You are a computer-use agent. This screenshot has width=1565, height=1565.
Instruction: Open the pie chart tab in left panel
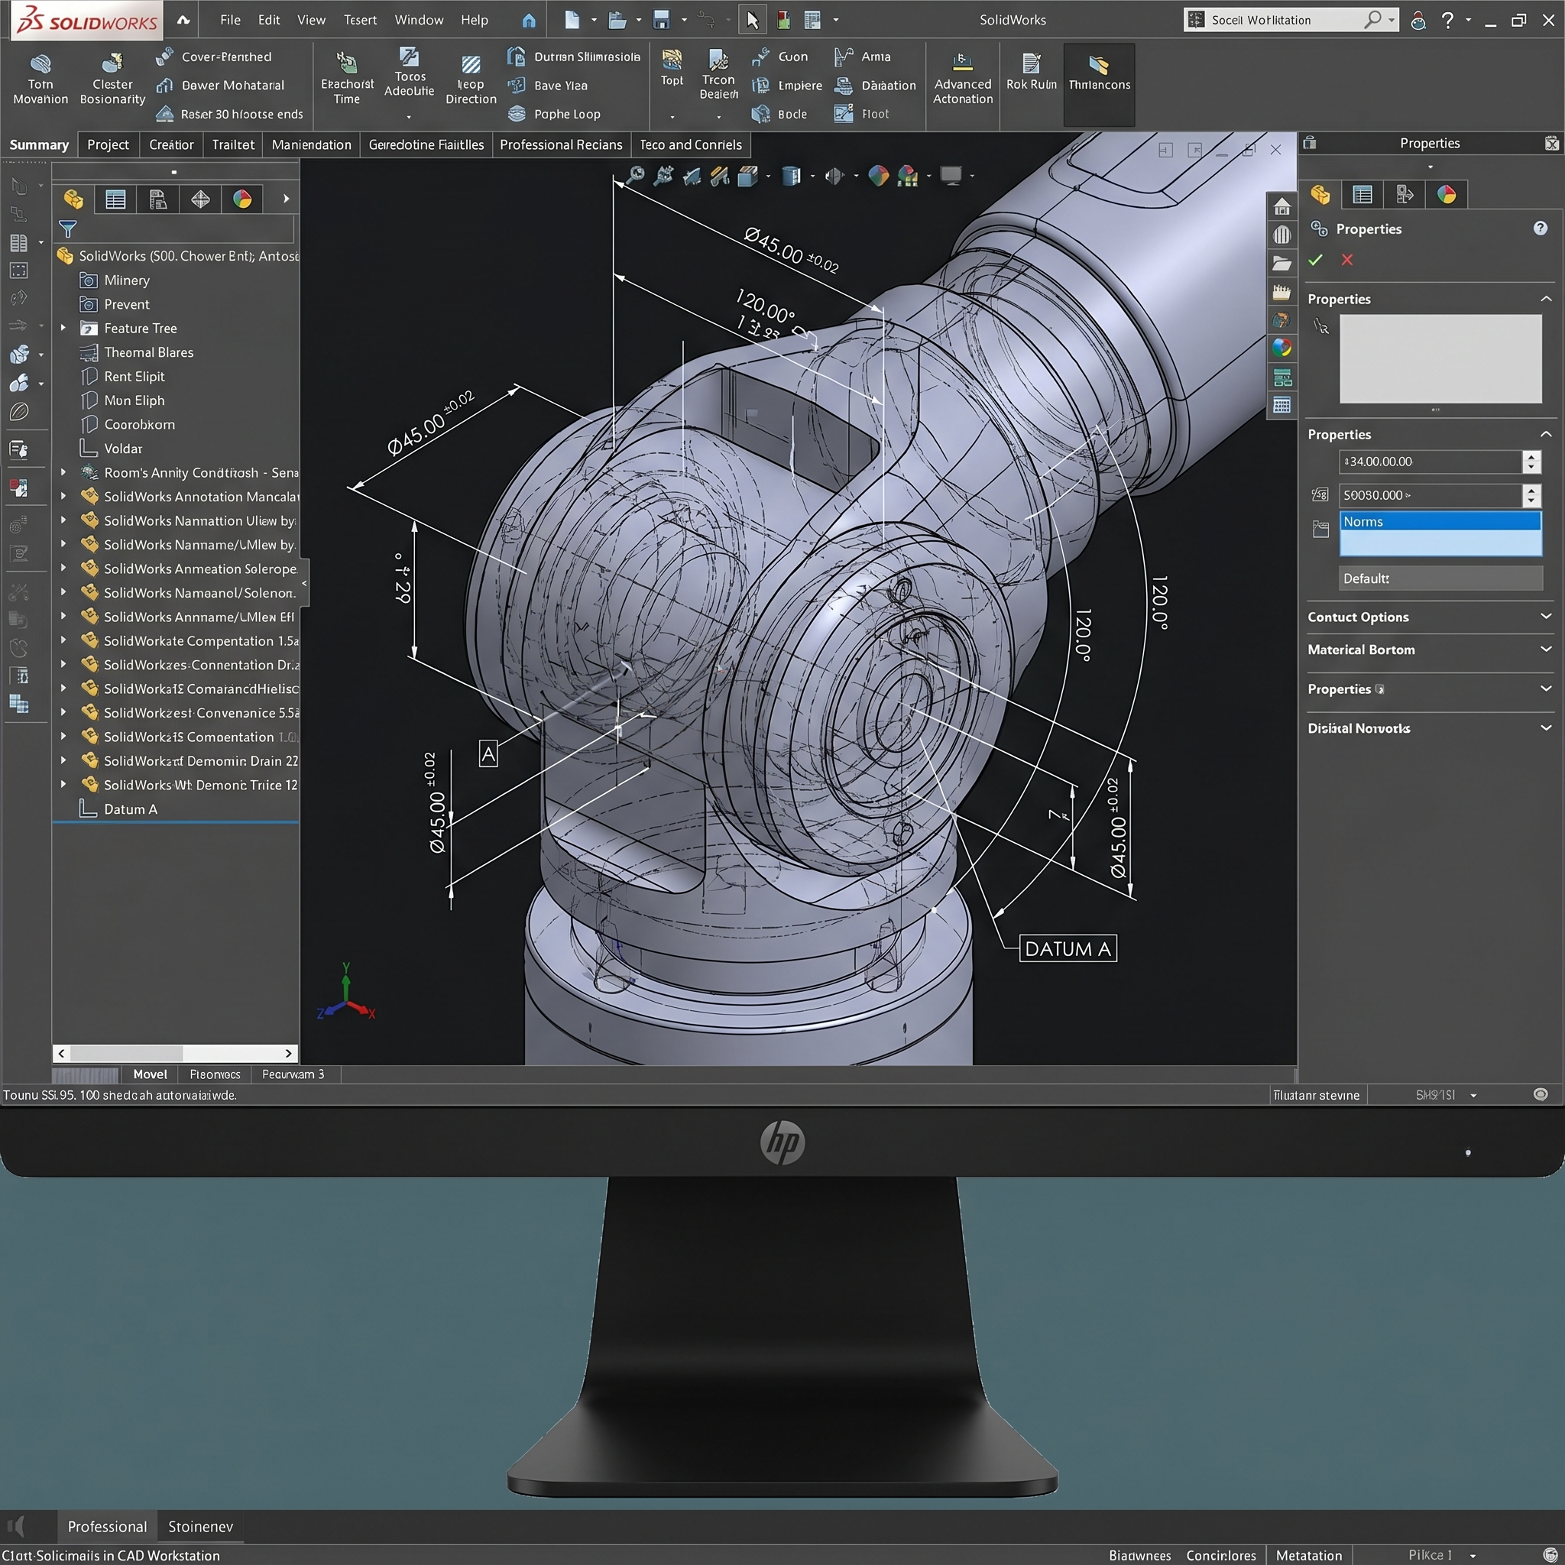[x=242, y=199]
